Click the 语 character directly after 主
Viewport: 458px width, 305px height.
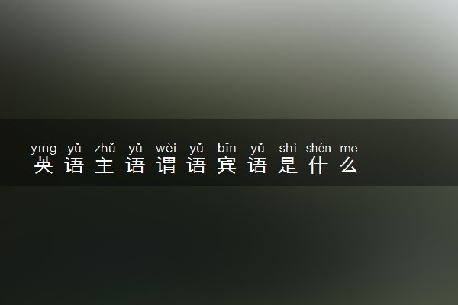(135, 165)
